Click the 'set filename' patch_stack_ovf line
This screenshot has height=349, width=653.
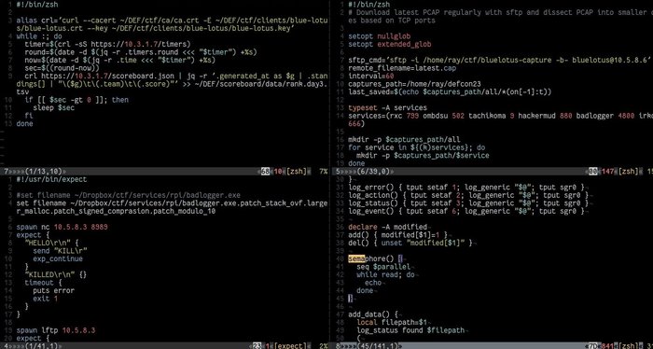[172, 207]
